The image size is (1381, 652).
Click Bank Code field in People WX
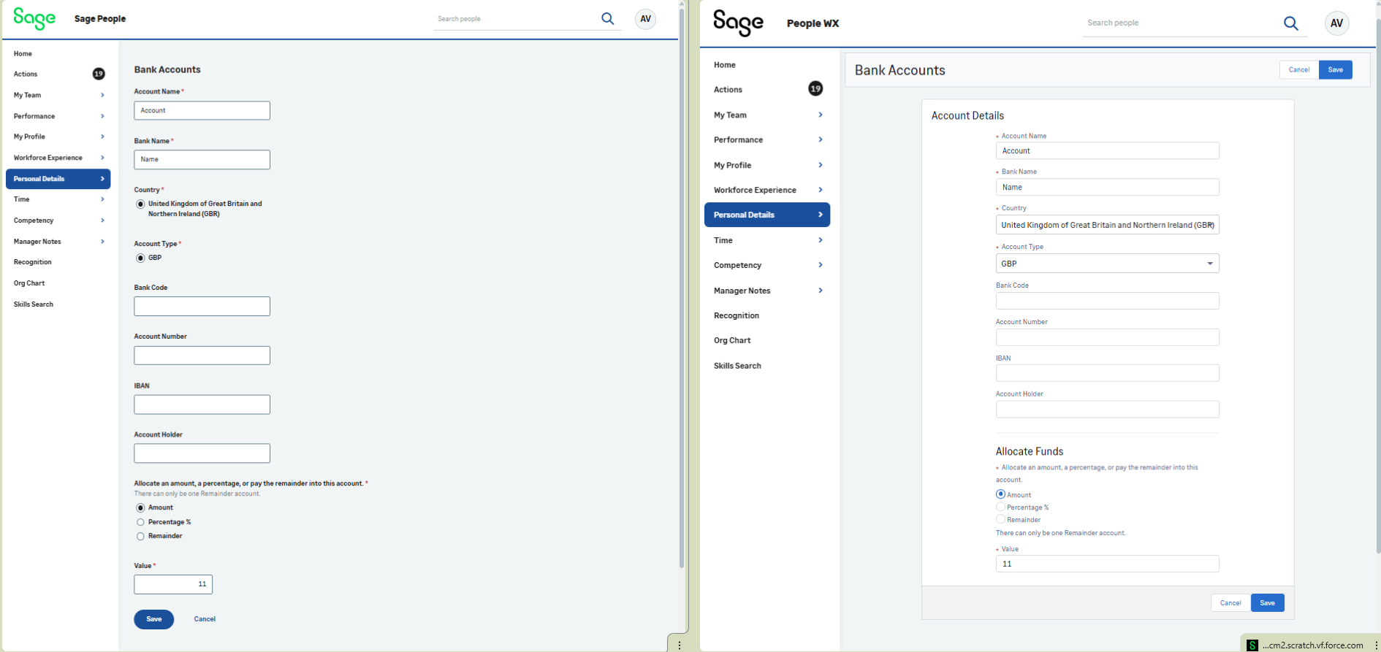1107,301
